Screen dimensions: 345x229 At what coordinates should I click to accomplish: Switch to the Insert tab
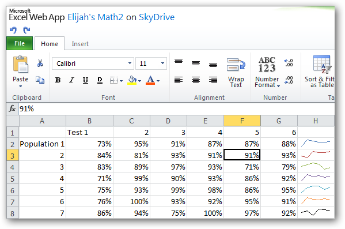click(80, 44)
